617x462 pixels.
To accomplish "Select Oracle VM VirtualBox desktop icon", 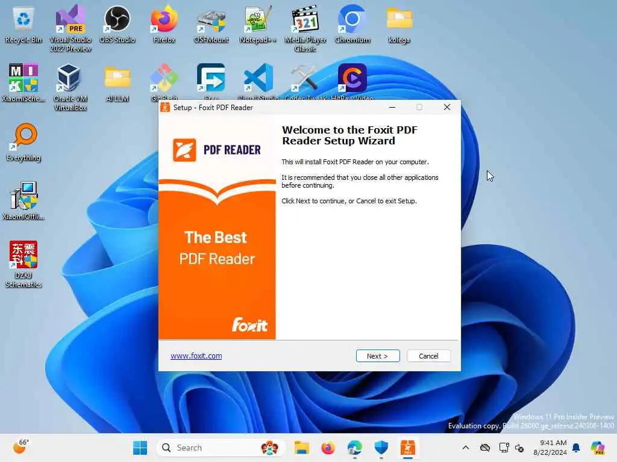I will (x=70, y=87).
